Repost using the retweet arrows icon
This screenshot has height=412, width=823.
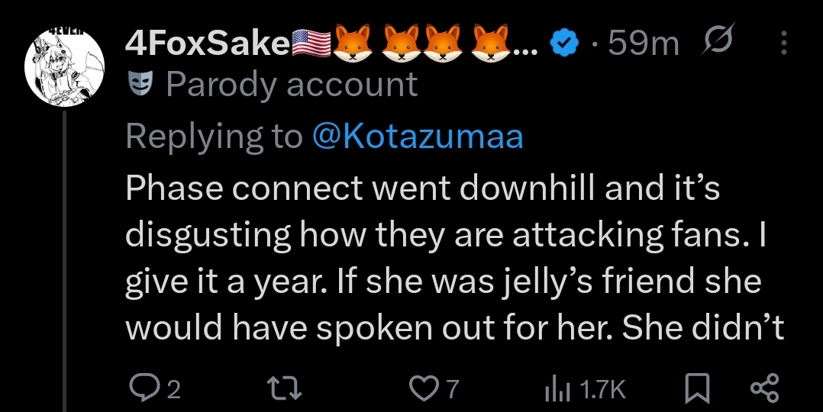pos(285,389)
